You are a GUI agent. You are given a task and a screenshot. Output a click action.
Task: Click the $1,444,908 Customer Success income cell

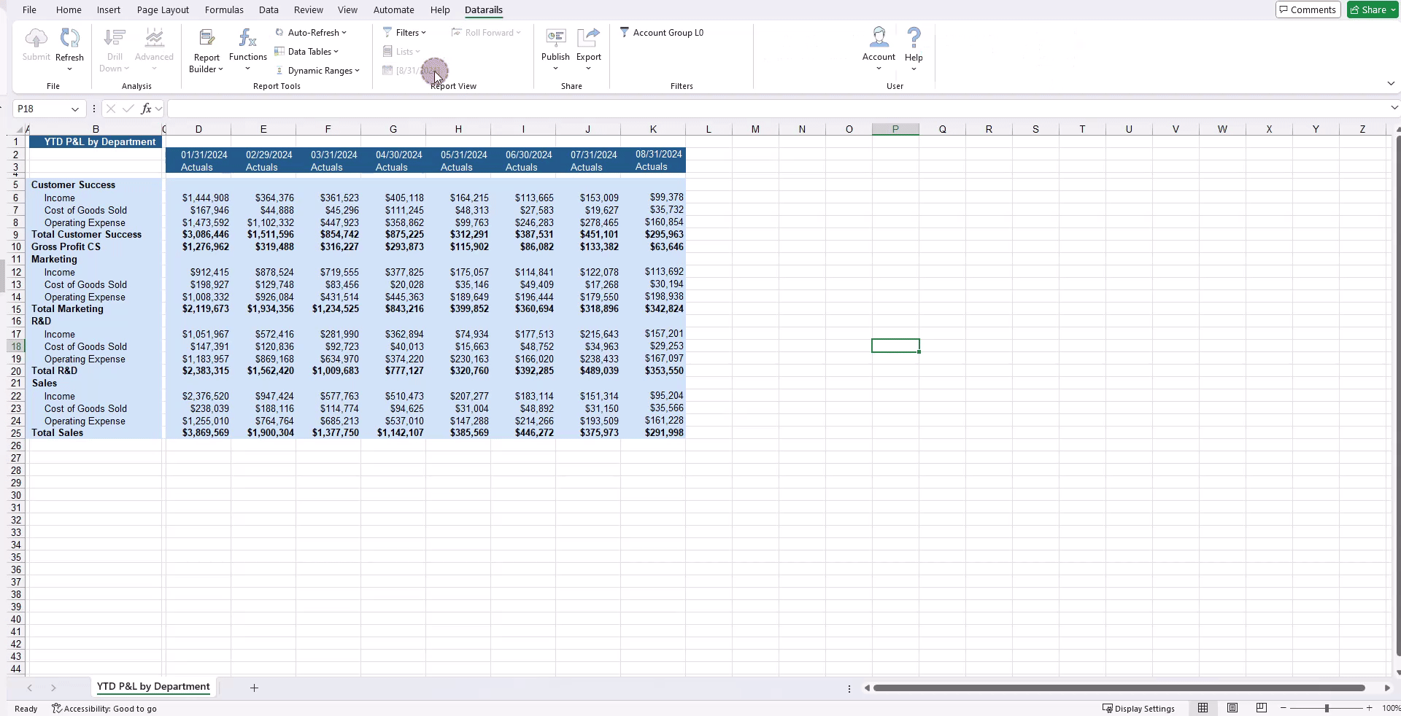click(198, 198)
